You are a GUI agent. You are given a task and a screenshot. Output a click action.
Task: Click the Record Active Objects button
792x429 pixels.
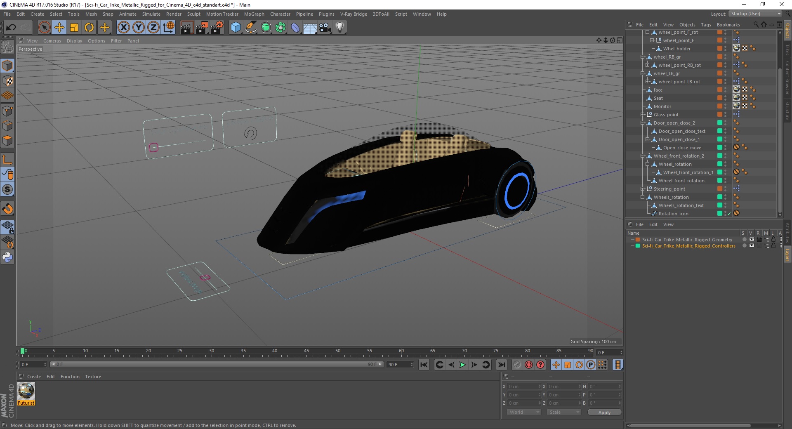coord(517,365)
